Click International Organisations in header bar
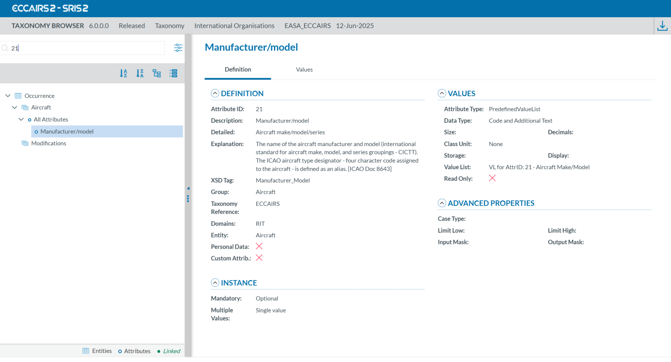Viewport: 671px width, 362px height. point(234,26)
